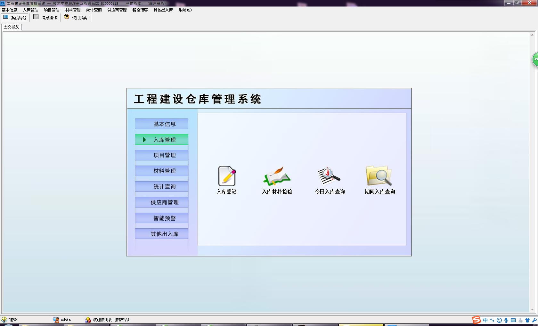
Task: Open the 基本信息 menu
Action: pyautogui.click(x=9, y=10)
